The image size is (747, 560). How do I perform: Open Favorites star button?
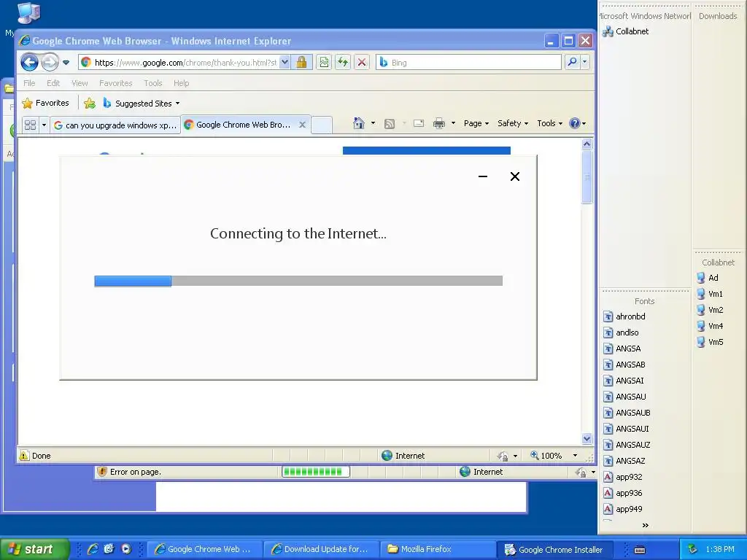[x=46, y=103]
